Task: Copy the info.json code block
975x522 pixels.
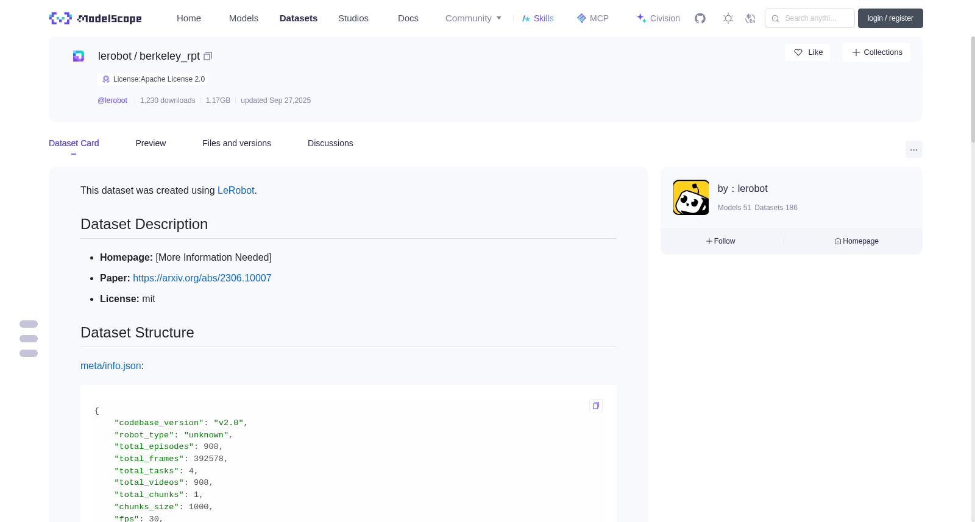Action: [596, 406]
